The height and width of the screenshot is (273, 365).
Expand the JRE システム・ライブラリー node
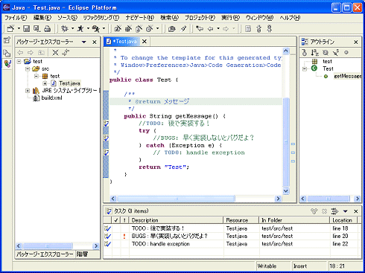[x=28, y=91]
